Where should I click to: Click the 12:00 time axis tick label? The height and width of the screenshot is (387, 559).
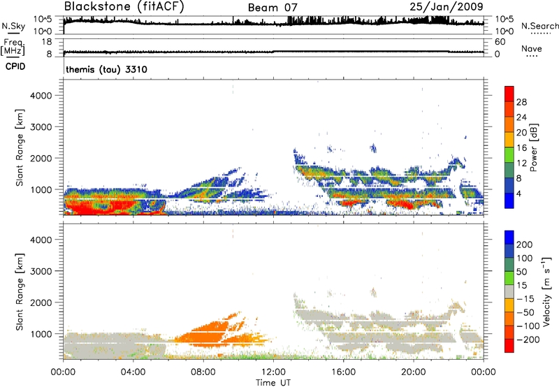tap(273, 372)
